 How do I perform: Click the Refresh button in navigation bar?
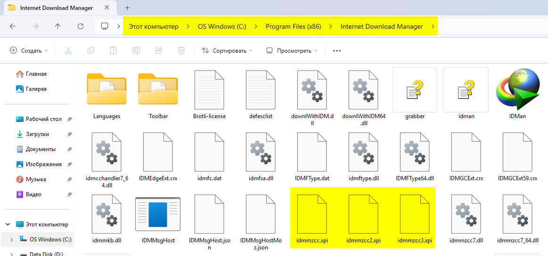point(81,26)
